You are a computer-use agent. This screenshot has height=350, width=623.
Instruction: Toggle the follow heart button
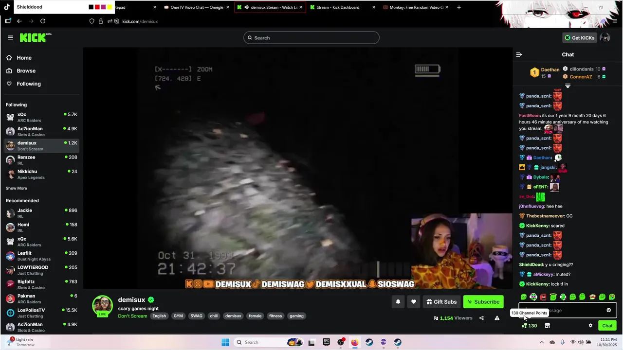(x=413, y=302)
